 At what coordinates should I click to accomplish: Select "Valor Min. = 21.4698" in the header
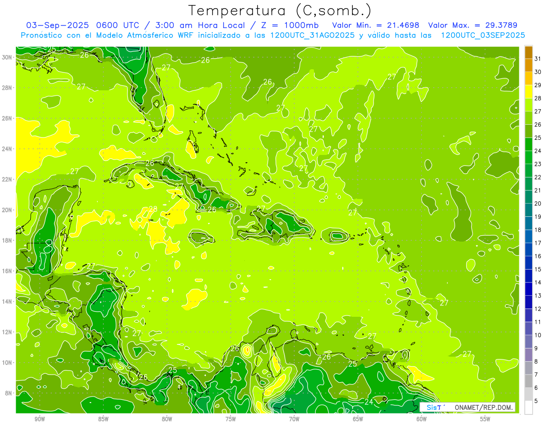coord(376,25)
